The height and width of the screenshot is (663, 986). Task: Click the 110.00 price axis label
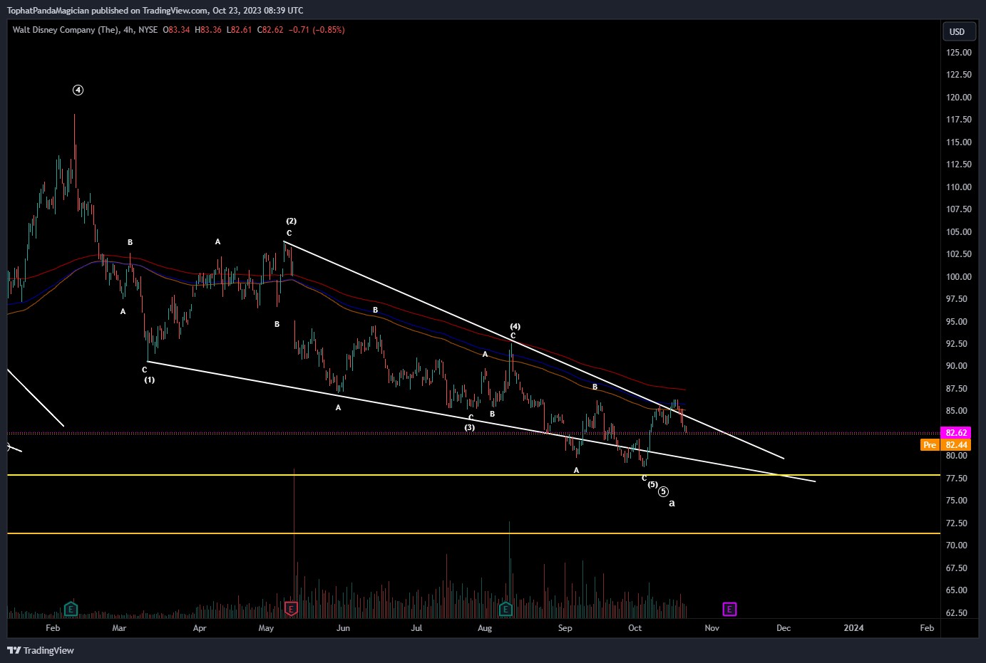[x=958, y=187]
